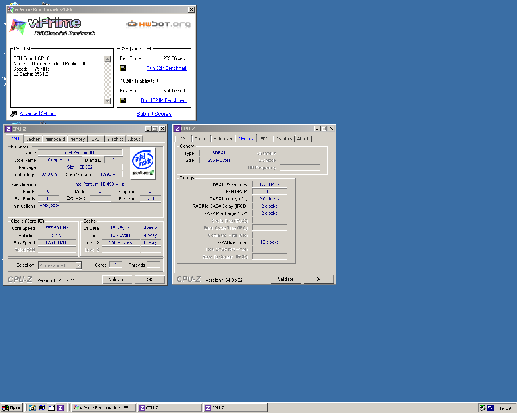Click Submit Scores link

[154, 114]
